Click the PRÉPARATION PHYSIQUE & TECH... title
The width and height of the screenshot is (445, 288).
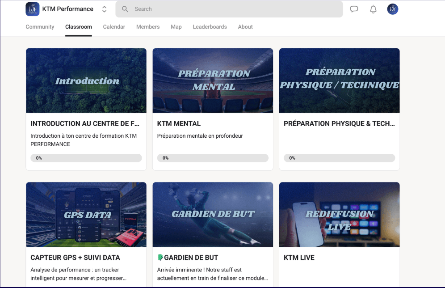coord(339,123)
